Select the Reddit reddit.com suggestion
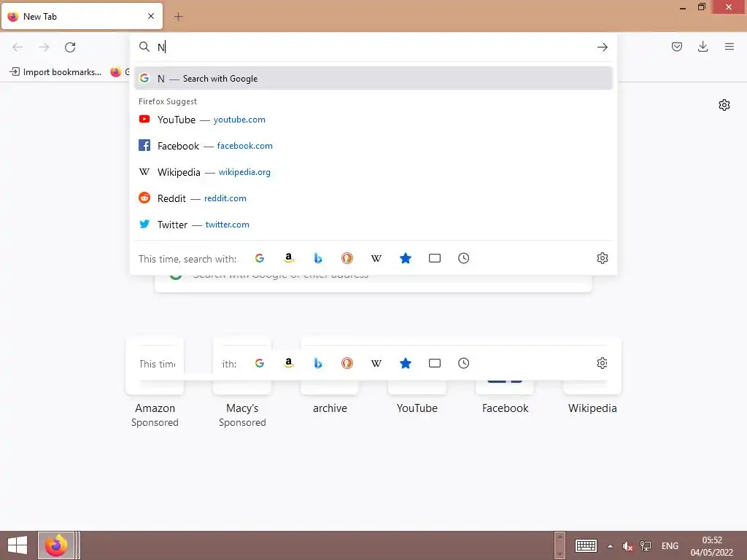Image resolution: width=747 pixels, height=560 pixels. click(x=373, y=198)
